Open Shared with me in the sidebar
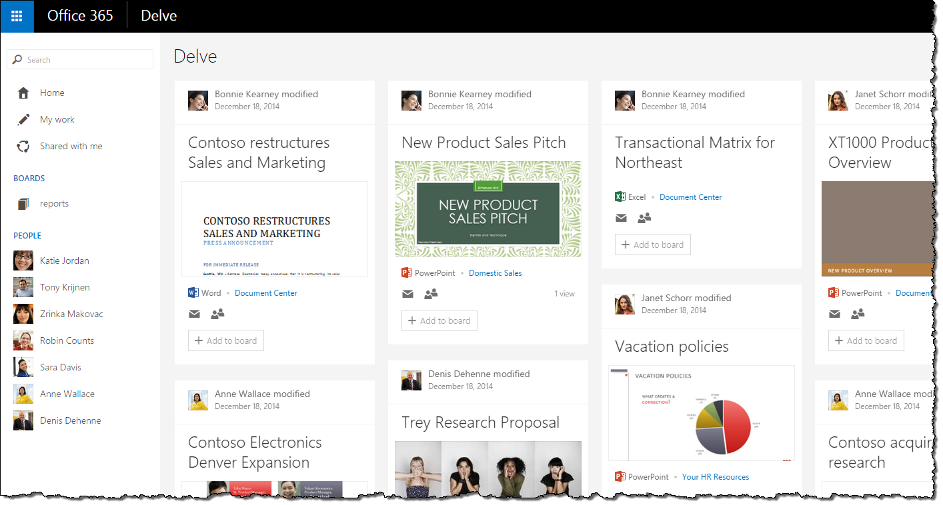This screenshot has height=505, width=943. coord(71,146)
